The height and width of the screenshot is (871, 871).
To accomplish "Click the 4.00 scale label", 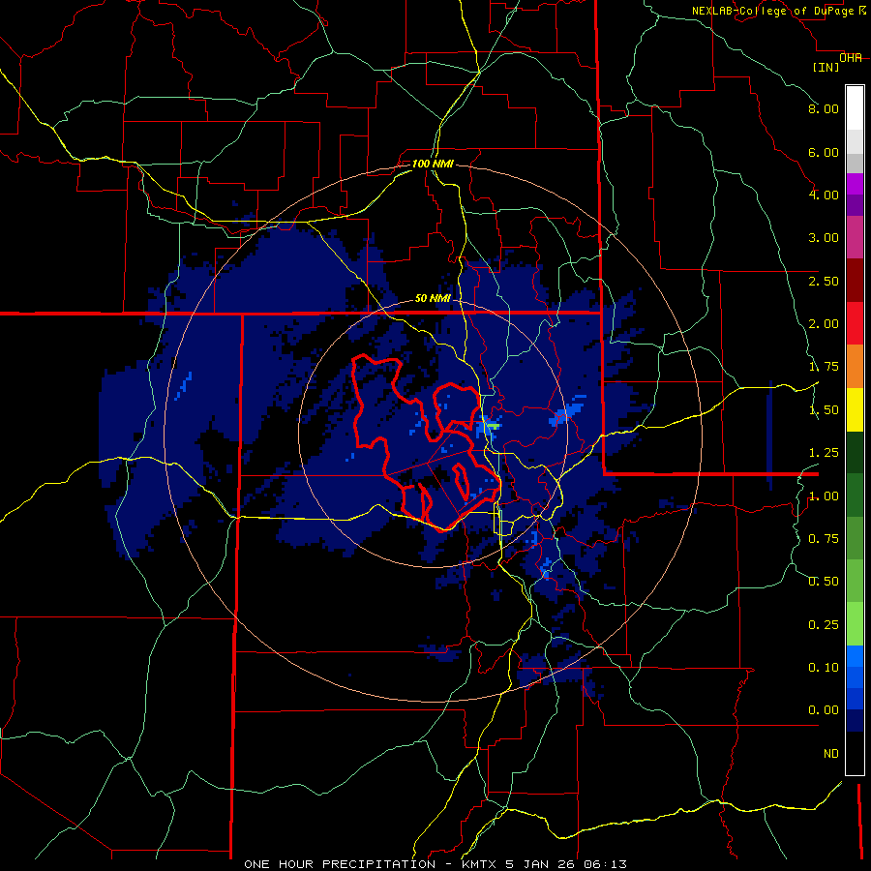I will [x=824, y=195].
